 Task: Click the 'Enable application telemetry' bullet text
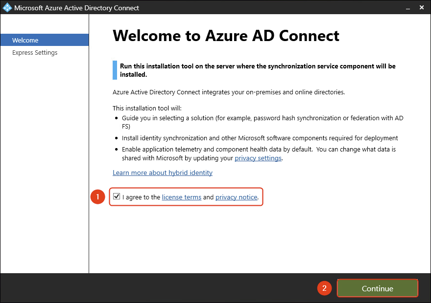point(259,149)
